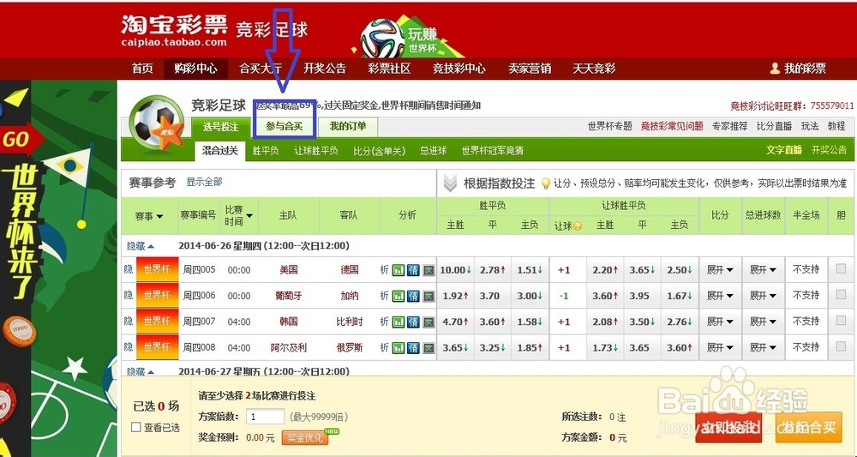Click 世界杯 badge in 周四005 row
857x457 pixels.
pyautogui.click(x=158, y=269)
